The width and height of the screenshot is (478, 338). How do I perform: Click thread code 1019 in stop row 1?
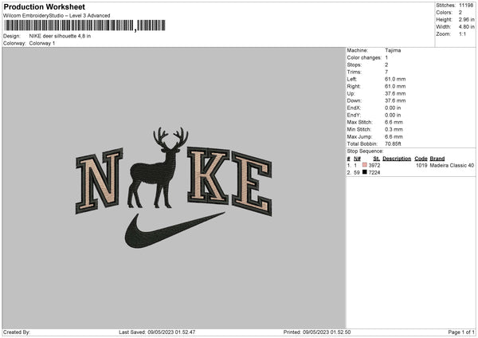(421, 165)
